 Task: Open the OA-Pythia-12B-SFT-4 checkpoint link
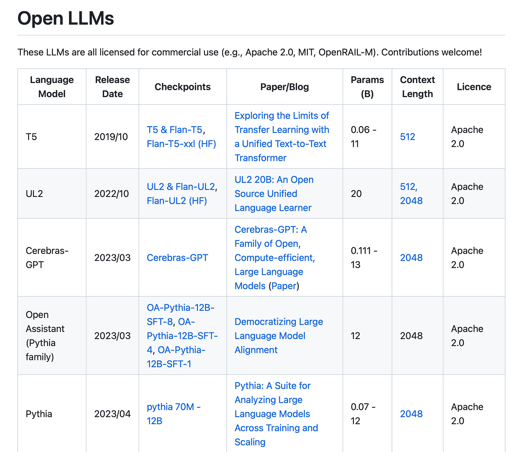(x=182, y=336)
